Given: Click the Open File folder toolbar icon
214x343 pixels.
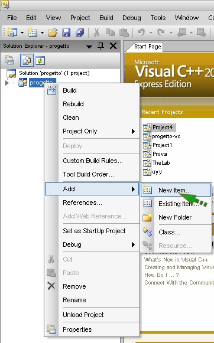Looking at the screenshot, I should tap(53, 33).
